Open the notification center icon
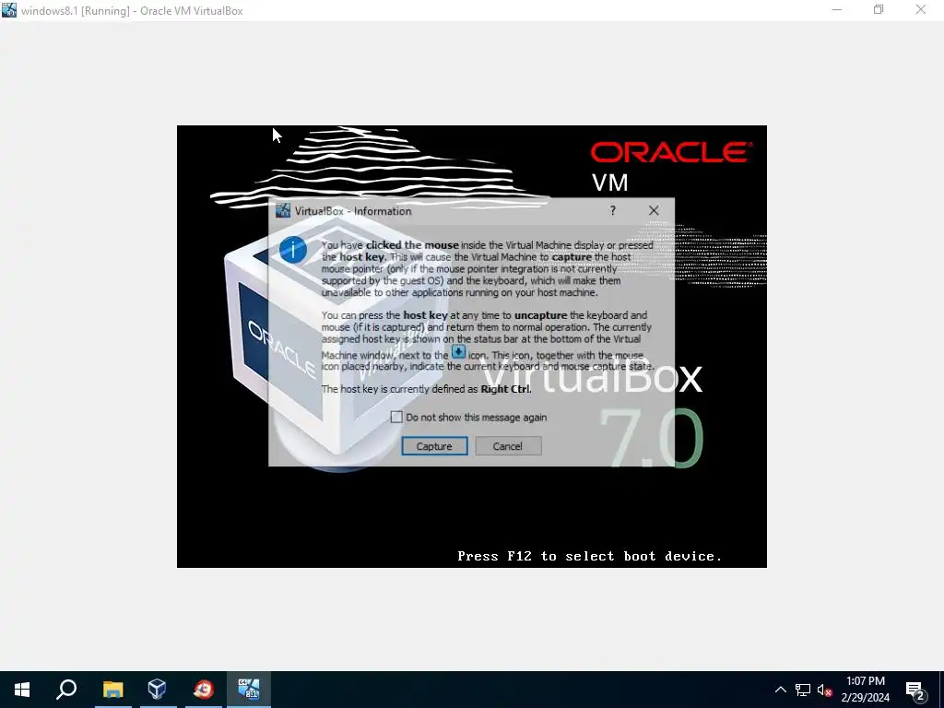 (x=915, y=690)
